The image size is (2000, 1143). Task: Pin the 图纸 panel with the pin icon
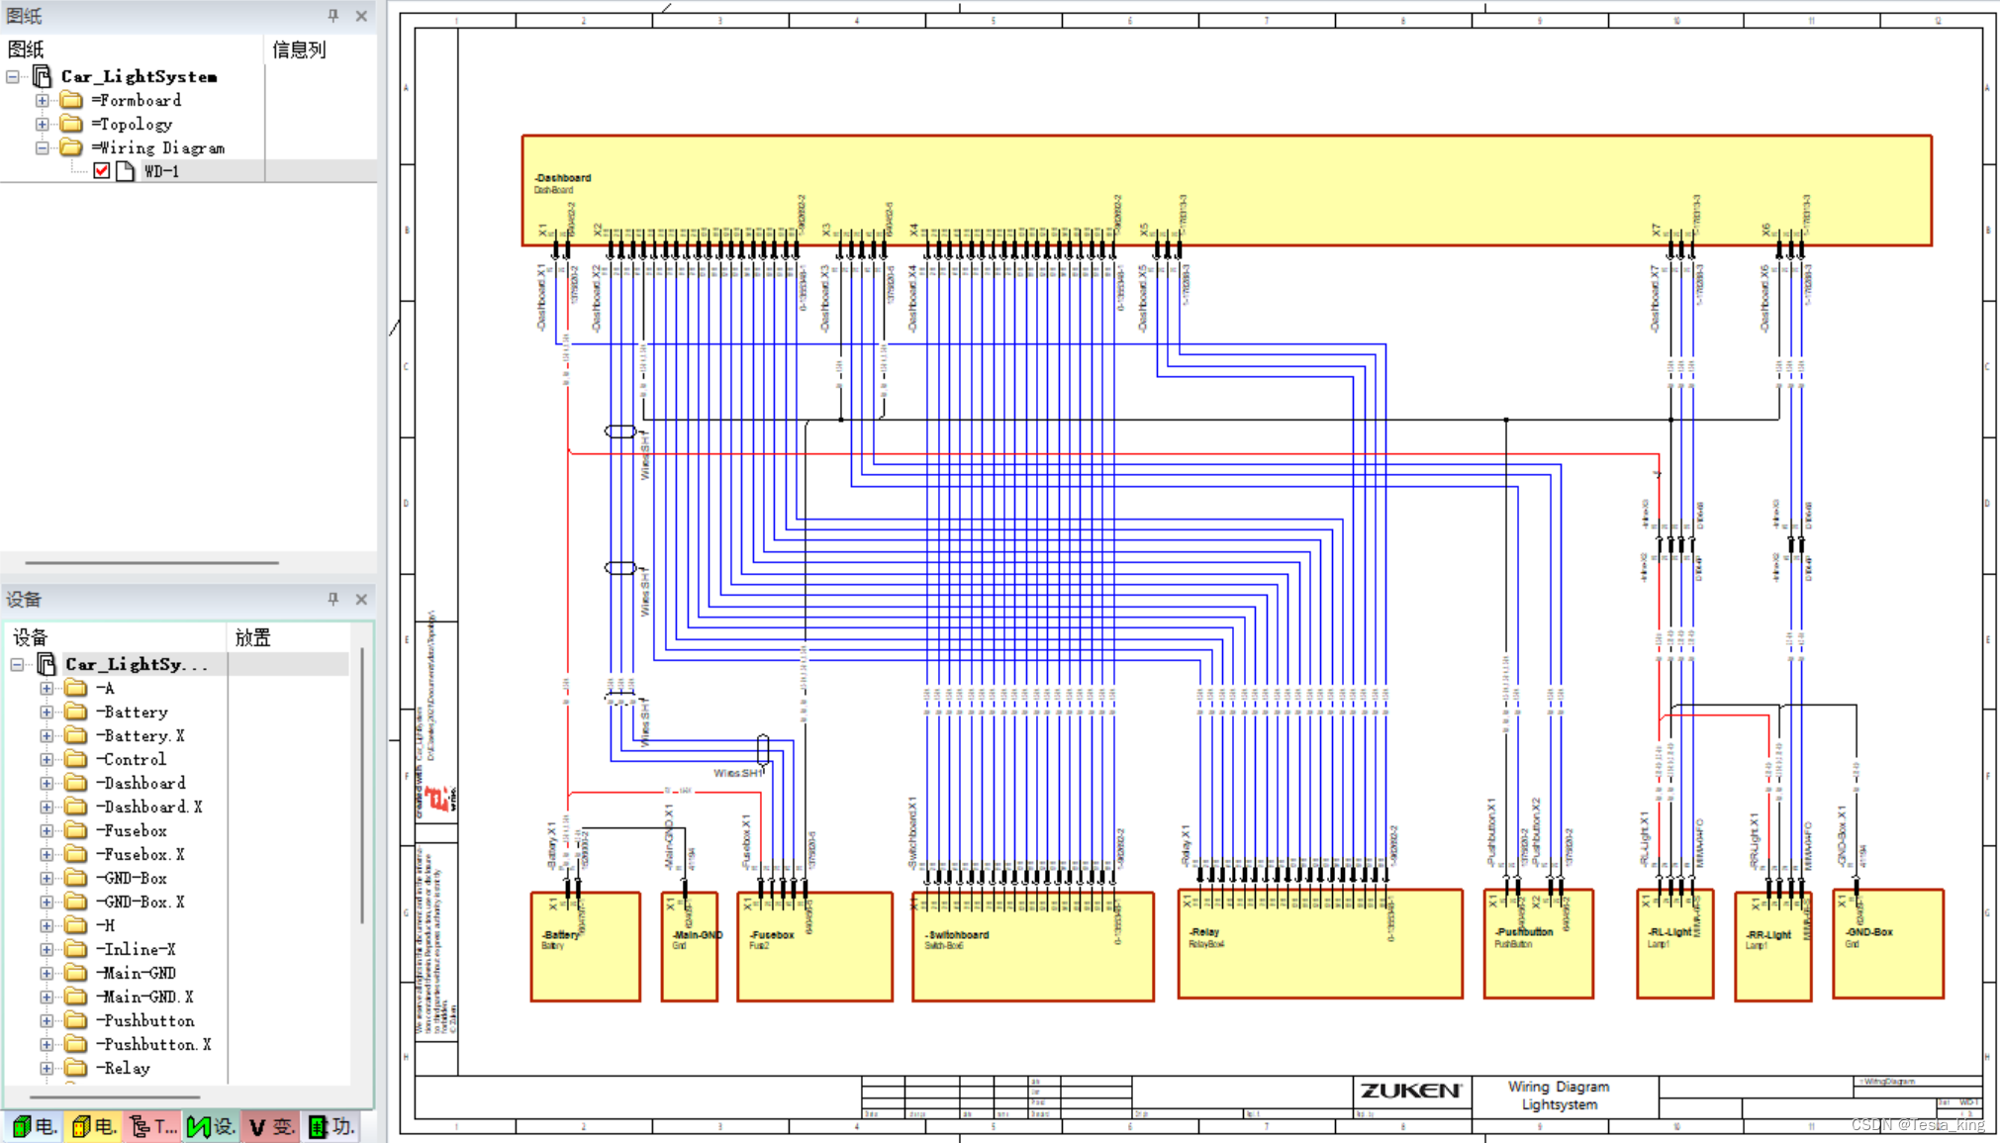(x=334, y=16)
